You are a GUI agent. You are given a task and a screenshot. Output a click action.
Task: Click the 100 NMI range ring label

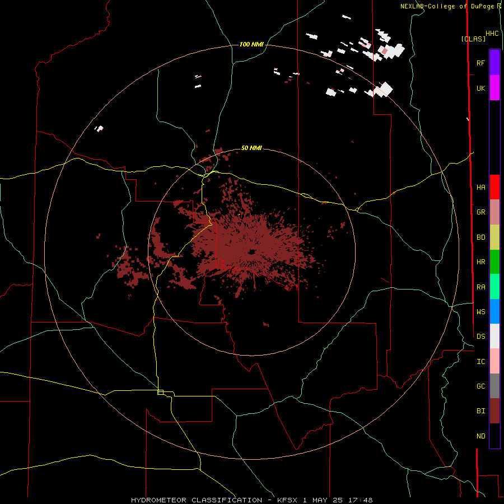[x=251, y=44]
